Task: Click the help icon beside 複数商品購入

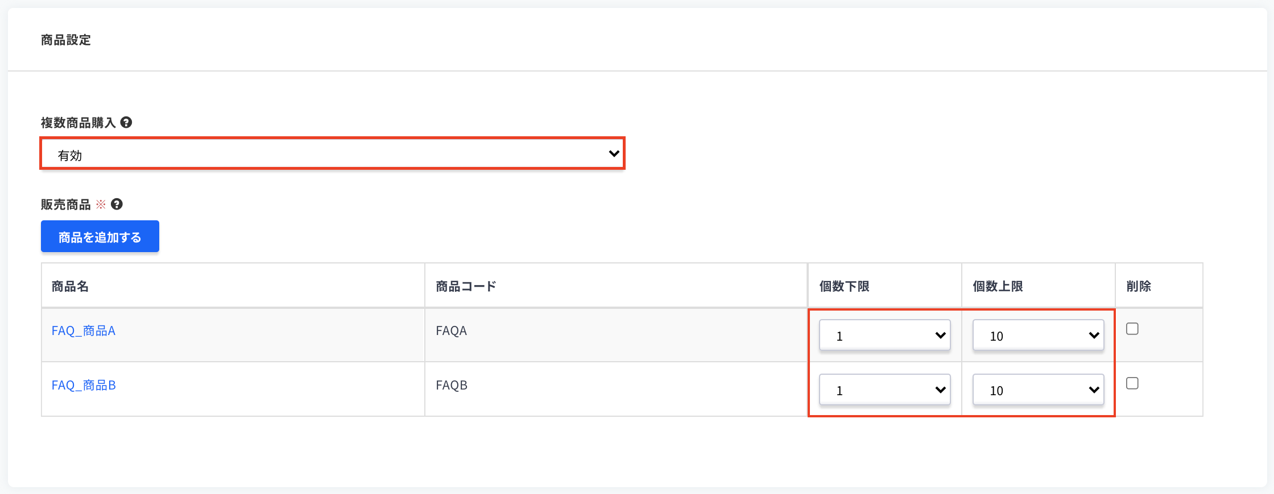Action: click(x=126, y=122)
